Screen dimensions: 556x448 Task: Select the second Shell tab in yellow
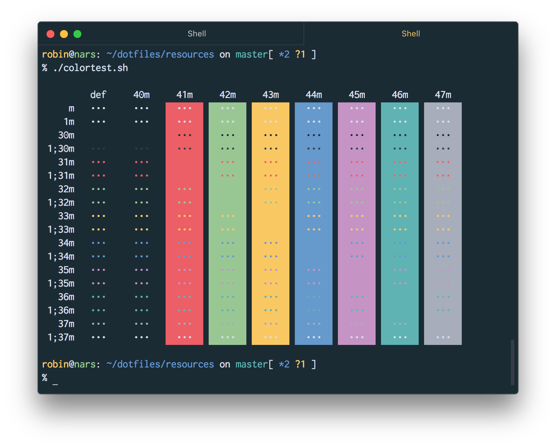click(410, 34)
